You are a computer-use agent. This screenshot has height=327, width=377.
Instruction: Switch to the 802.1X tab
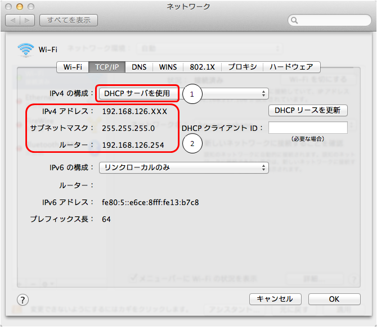pyautogui.click(x=202, y=67)
